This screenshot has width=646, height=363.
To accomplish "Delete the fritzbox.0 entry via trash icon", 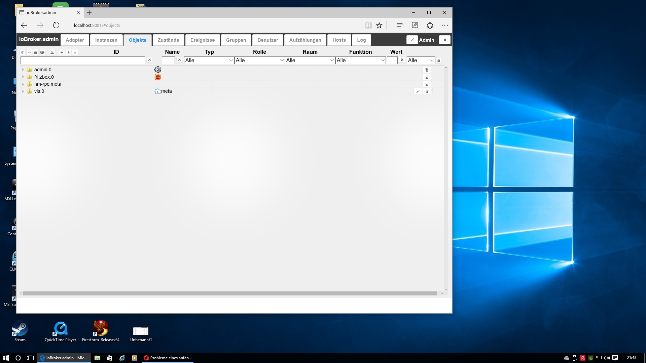I will click(x=427, y=77).
